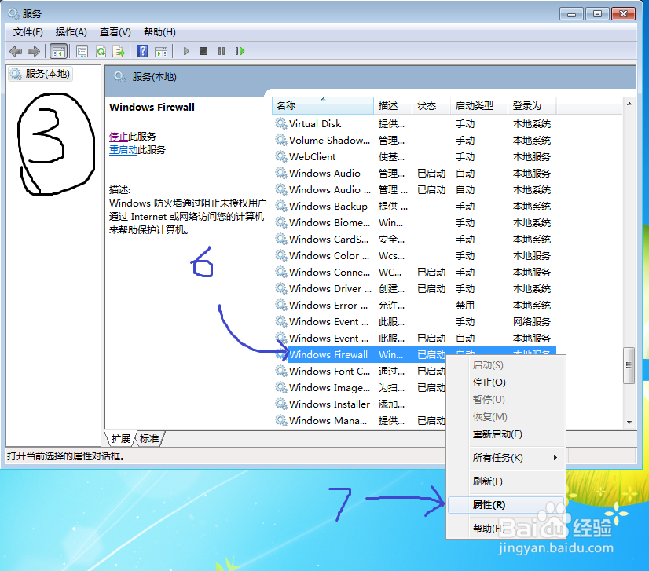649x571 pixels.
Task: Click gear icon of Windows Backup service
Action: (281, 206)
